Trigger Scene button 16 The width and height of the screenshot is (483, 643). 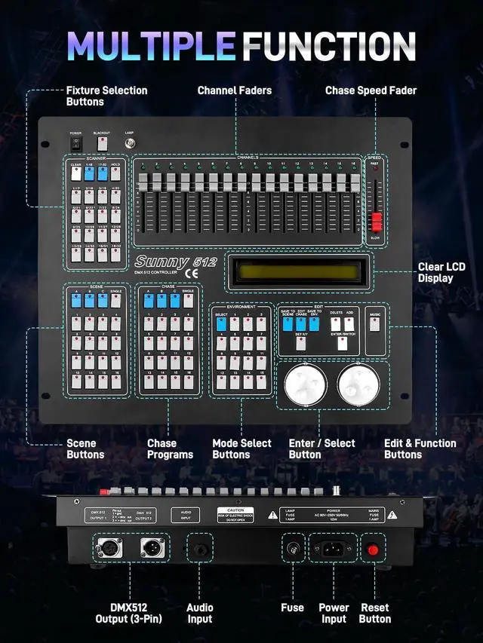(x=115, y=381)
